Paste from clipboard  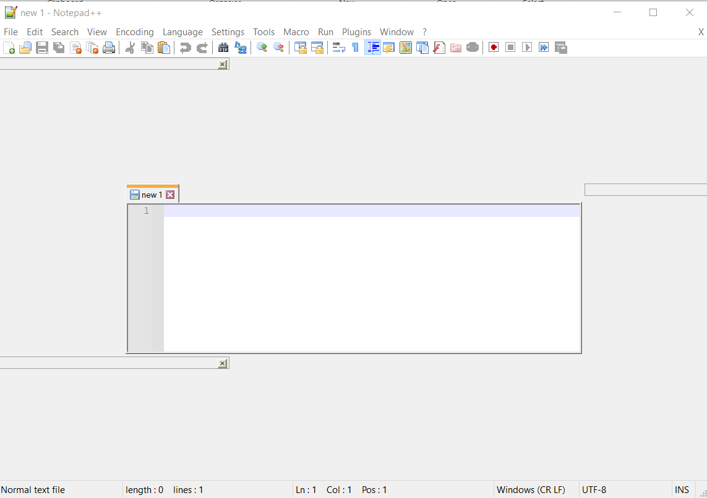coord(164,47)
